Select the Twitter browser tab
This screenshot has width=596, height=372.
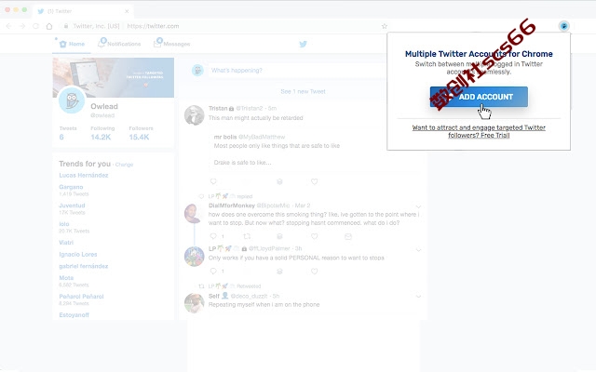click(x=83, y=11)
